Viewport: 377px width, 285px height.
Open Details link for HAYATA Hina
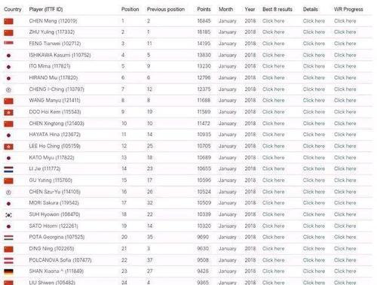coord(314,135)
